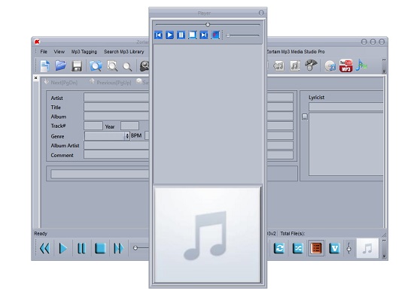Click the new document icon

(x=45, y=65)
